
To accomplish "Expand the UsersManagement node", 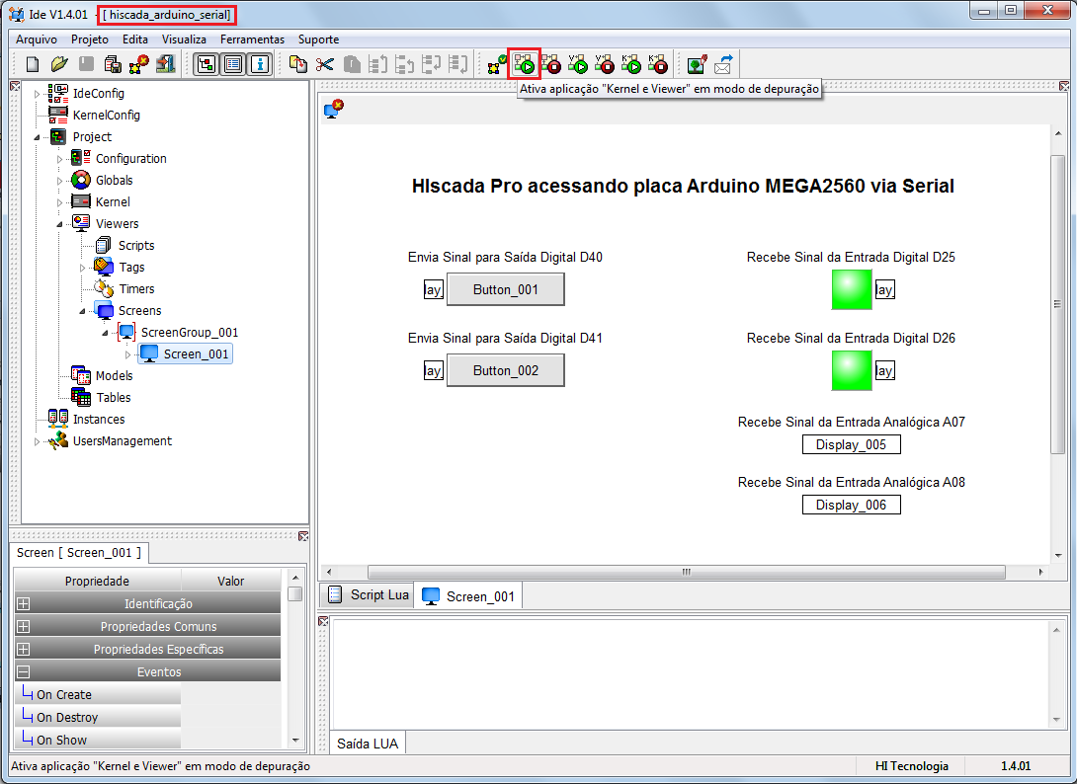I will pyautogui.click(x=38, y=441).
